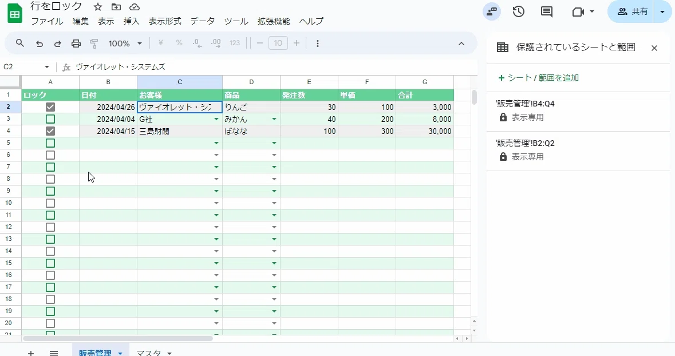
Task: Open マスタ sheet tab menu arrow
Action: (x=169, y=353)
